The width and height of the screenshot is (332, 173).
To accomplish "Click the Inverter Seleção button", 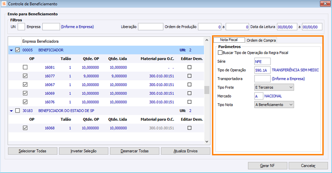I will (x=84, y=151).
